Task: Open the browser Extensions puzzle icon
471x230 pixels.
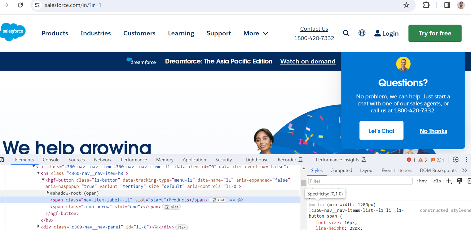Action: [x=426, y=5]
